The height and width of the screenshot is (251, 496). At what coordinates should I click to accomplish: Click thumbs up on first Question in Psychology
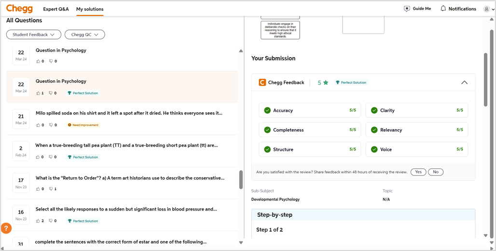[x=38, y=61]
